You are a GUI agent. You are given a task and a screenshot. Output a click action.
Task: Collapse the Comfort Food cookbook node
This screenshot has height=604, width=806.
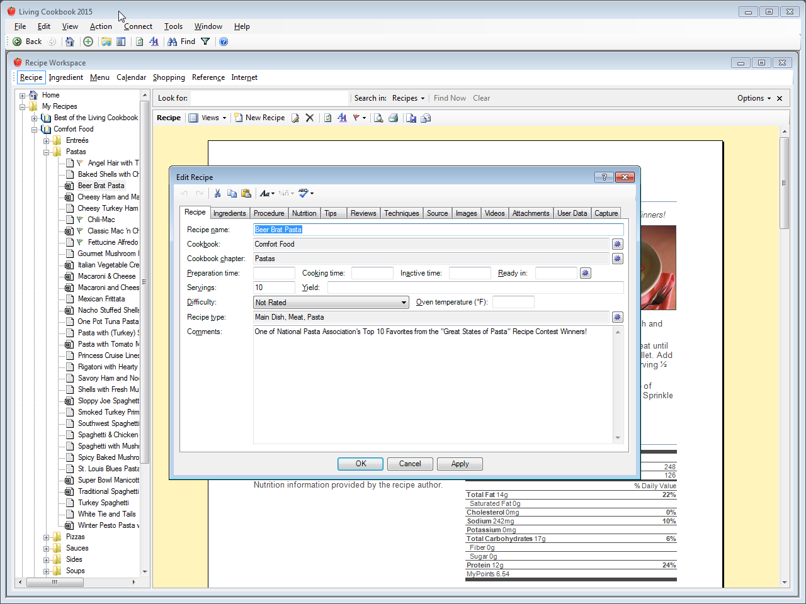[35, 130]
